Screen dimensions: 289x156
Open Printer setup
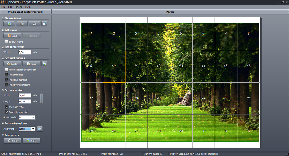tap(12, 64)
